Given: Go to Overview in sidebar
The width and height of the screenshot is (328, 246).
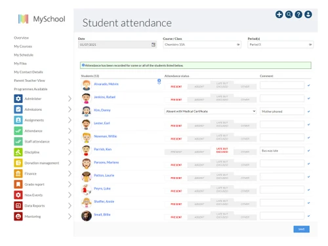Looking at the screenshot, I should coord(21,38).
